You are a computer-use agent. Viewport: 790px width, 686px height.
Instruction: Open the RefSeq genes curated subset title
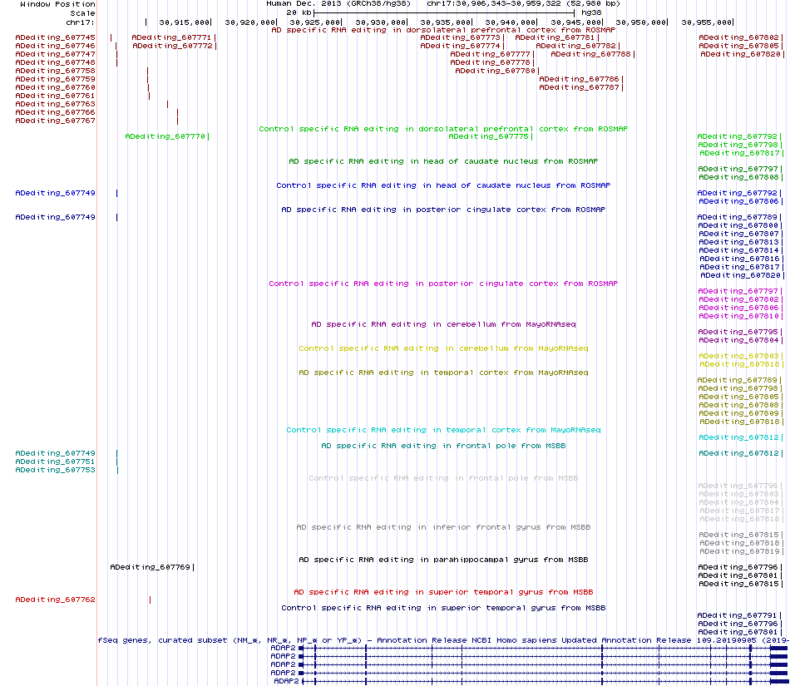(443, 640)
